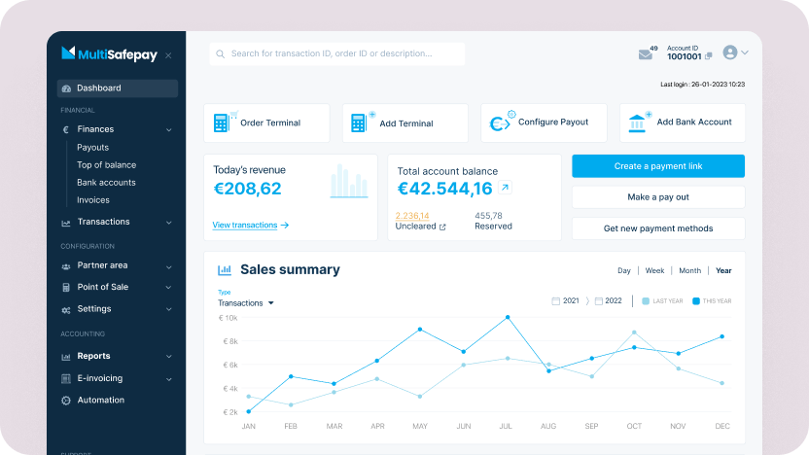809x455 pixels.
Task: Expand the Partner area menu
Action: [117, 265]
